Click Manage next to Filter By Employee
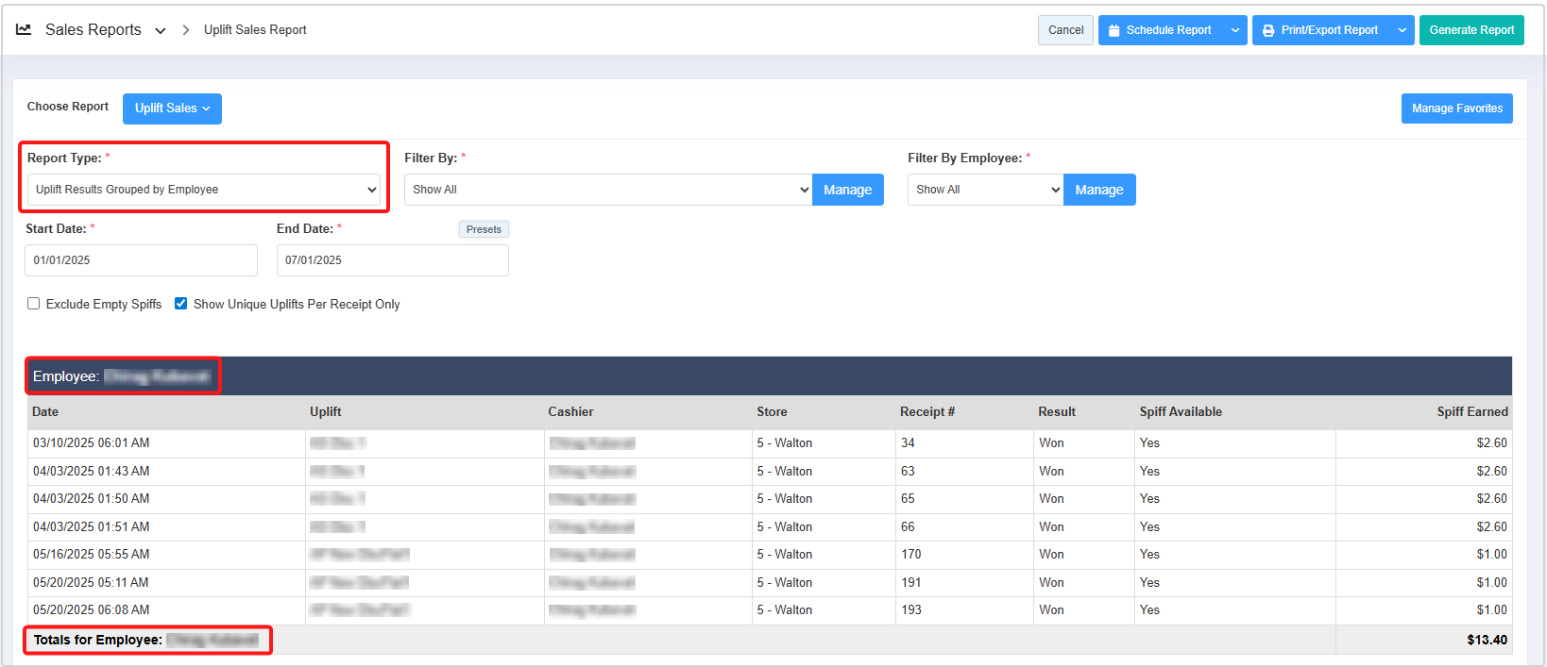Image resolution: width=1547 pixels, height=667 pixels. pyautogui.click(x=1098, y=190)
